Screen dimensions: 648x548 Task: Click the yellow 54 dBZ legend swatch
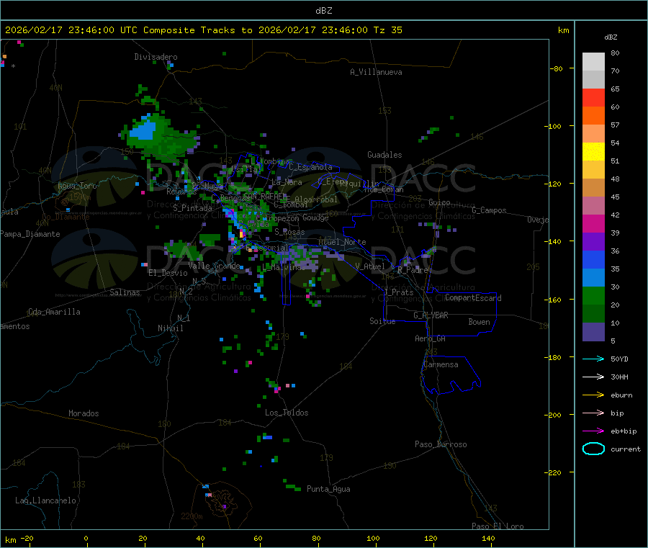(x=593, y=151)
